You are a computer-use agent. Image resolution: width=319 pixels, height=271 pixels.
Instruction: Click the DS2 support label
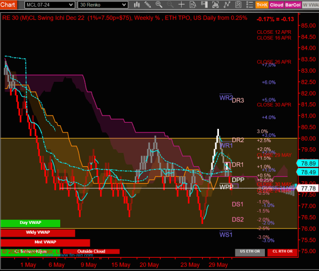click(238, 220)
